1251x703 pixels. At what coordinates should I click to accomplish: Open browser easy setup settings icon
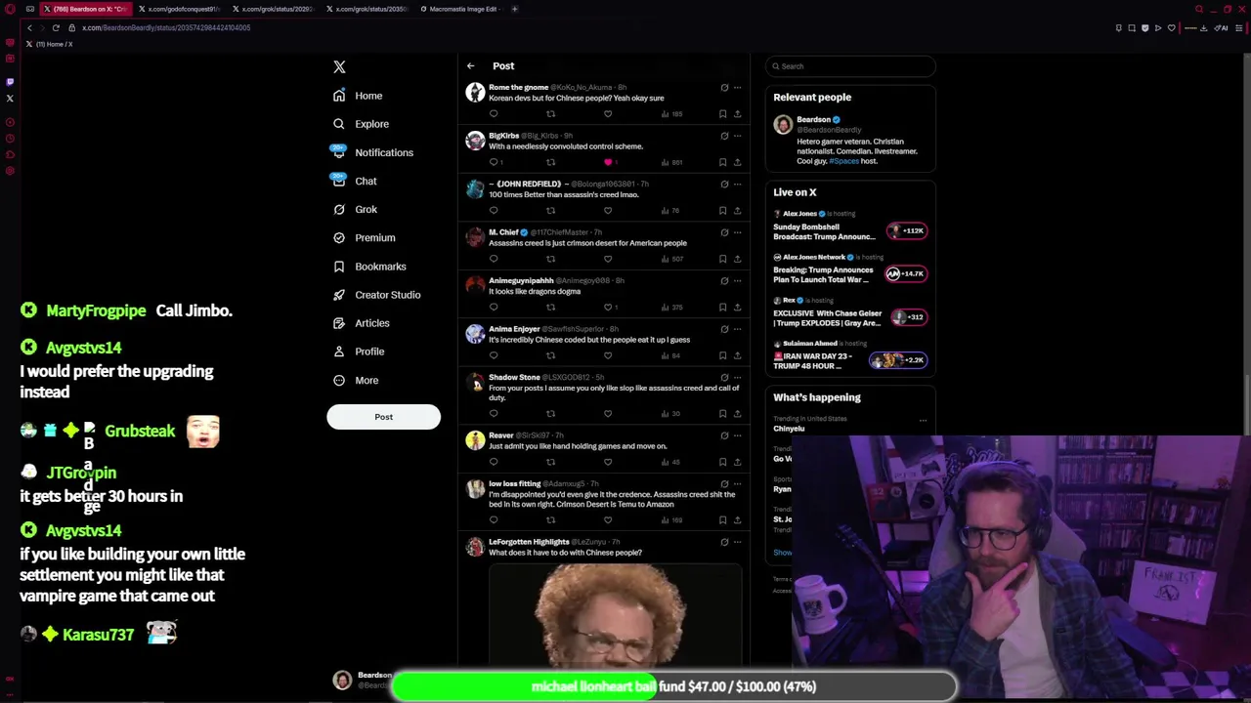tap(1239, 27)
